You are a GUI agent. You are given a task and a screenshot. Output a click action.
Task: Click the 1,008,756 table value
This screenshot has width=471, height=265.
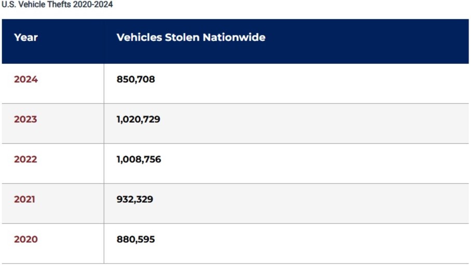pos(139,160)
